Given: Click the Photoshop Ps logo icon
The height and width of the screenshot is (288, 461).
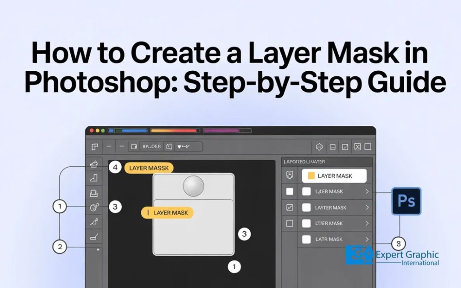Looking at the screenshot, I should click(406, 201).
